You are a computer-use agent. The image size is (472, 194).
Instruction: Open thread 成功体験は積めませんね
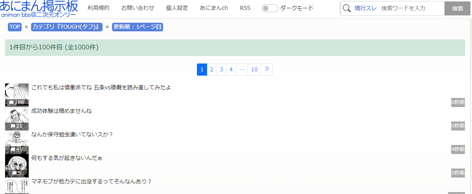click(61, 111)
